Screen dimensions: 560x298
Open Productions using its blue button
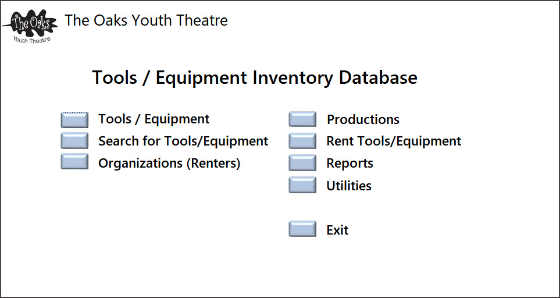click(x=302, y=119)
